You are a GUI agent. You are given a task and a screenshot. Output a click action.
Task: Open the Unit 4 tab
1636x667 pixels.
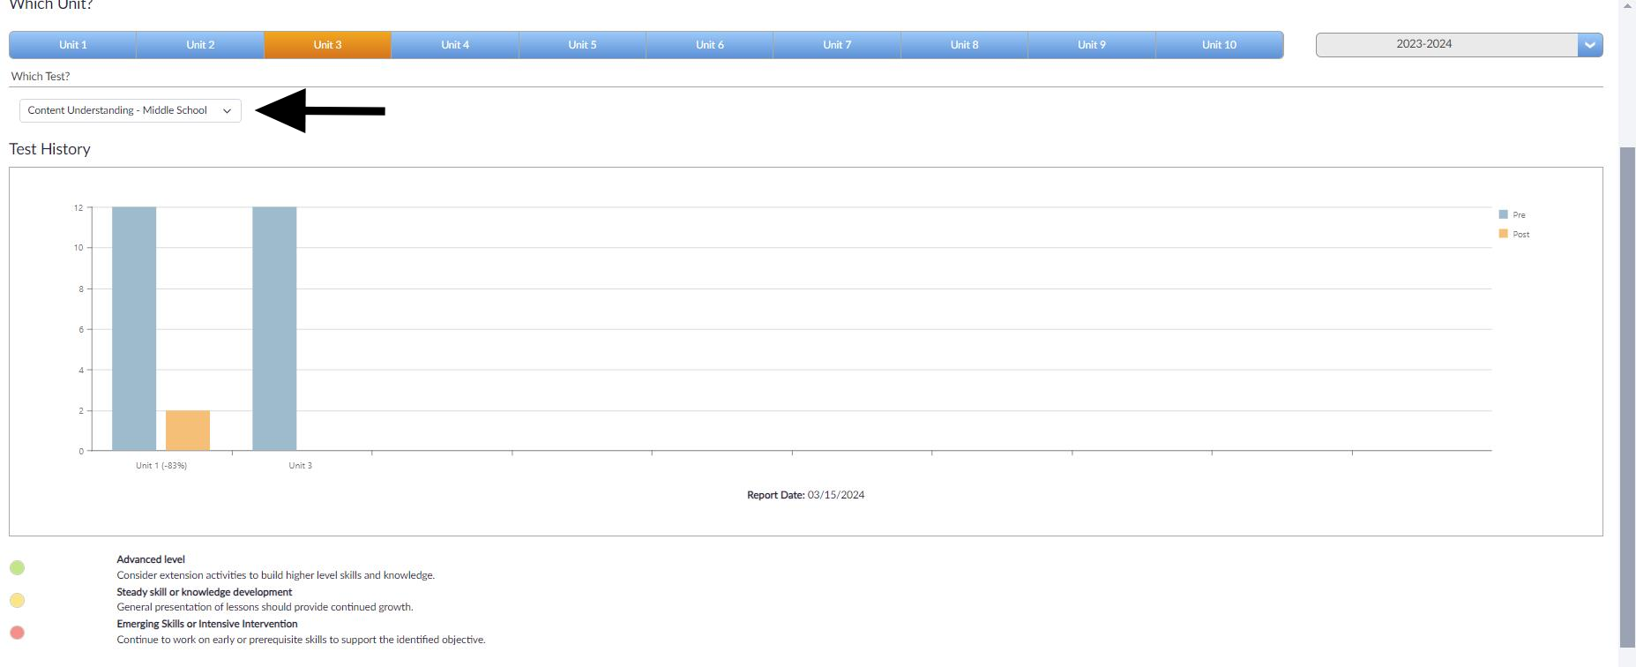(455, 45)
